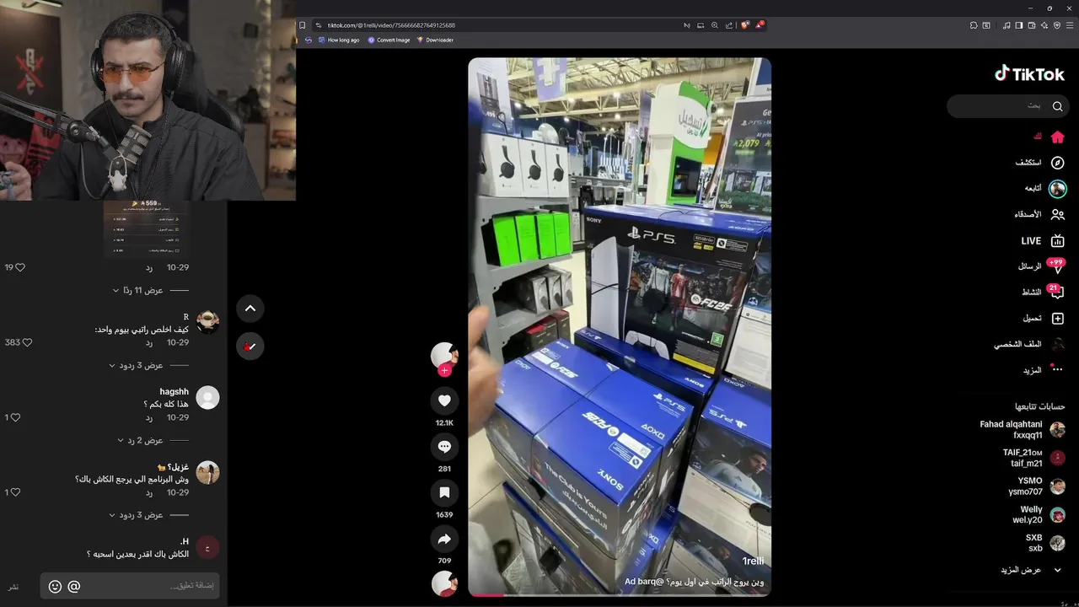Viewport: 1079px width, 607px height.
Task: Open the YSMO followed account
Action: click(1038, 486)
